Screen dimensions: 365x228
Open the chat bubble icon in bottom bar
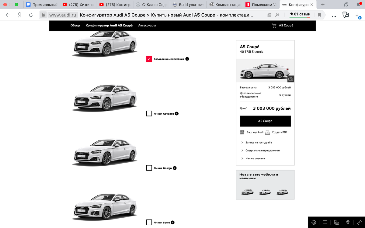pyautogui.click(x=325, y=222)
